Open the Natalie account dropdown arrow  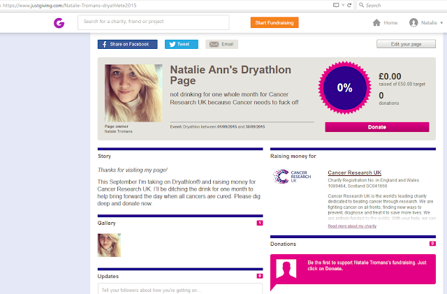(x=441, y=23)
